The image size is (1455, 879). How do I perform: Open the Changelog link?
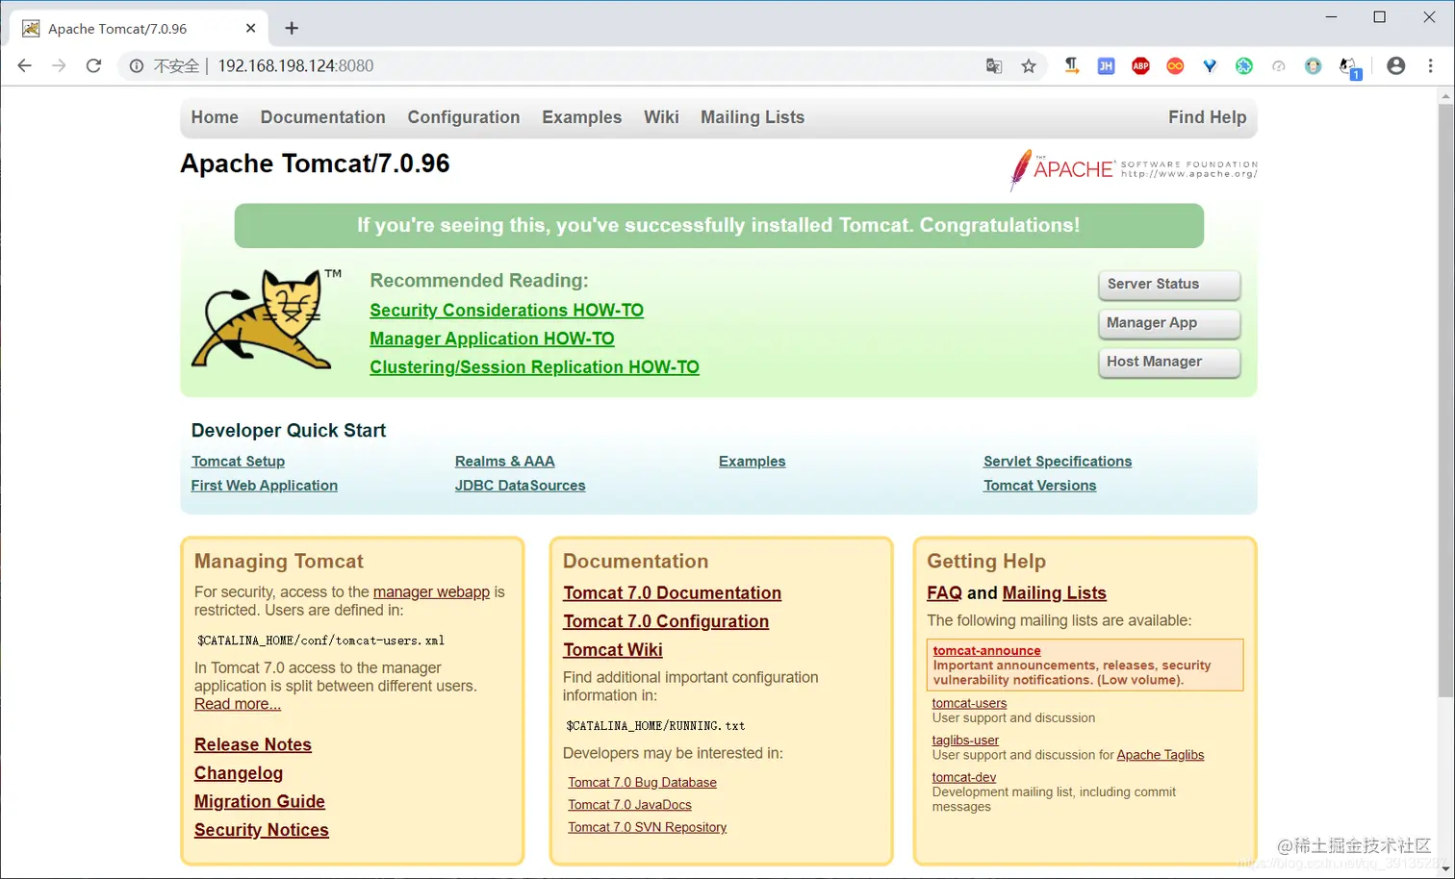point(239,773)
